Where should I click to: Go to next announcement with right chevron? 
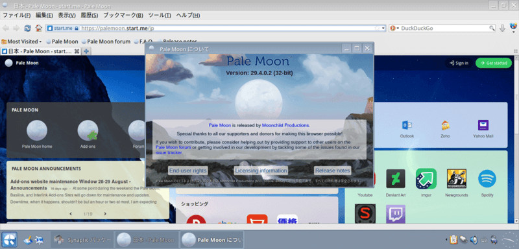105,213
